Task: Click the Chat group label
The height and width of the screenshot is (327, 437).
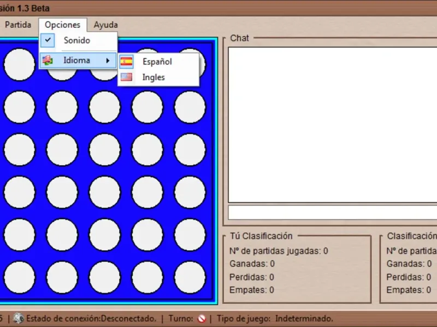Action: tap(239, 38)
